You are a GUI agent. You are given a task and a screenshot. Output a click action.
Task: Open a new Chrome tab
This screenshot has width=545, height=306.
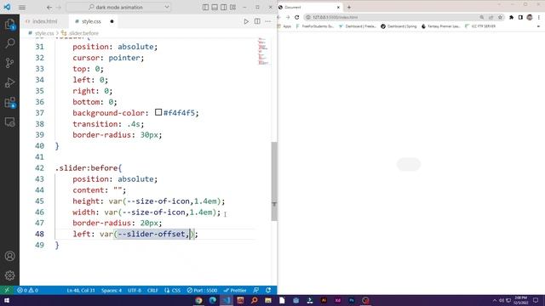[x=349, y=8]
